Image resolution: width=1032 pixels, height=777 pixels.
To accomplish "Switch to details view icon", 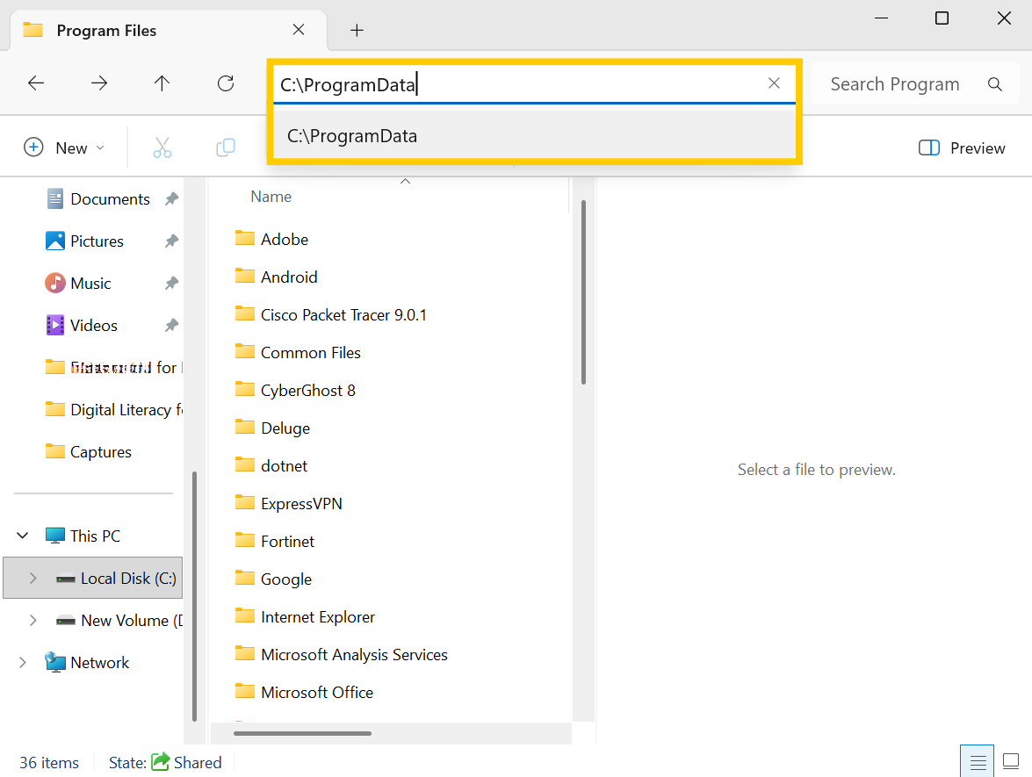I will tap(978, 762).
